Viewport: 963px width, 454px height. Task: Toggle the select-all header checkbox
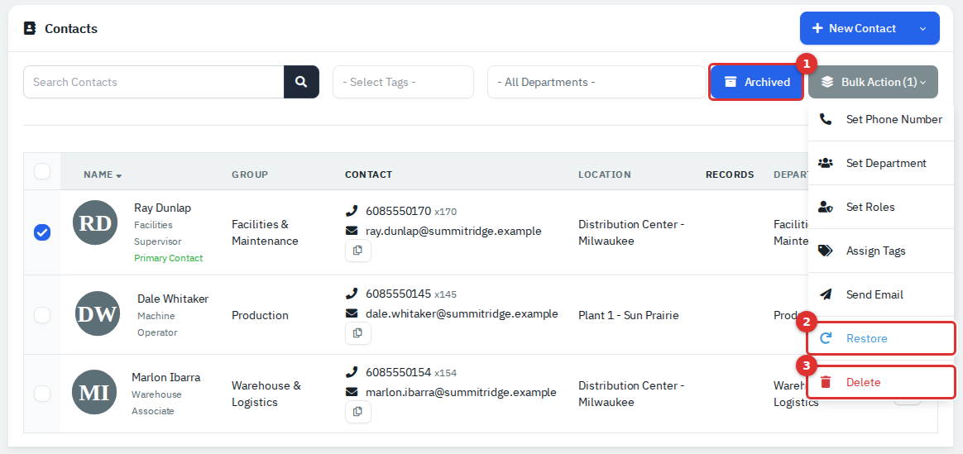[x=42, y=171]
